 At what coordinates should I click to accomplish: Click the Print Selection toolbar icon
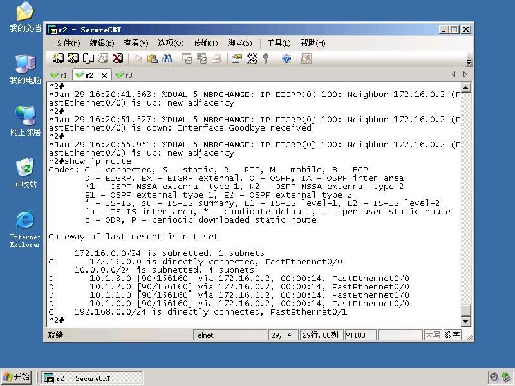pyautogui.click(x=202, y=59)
